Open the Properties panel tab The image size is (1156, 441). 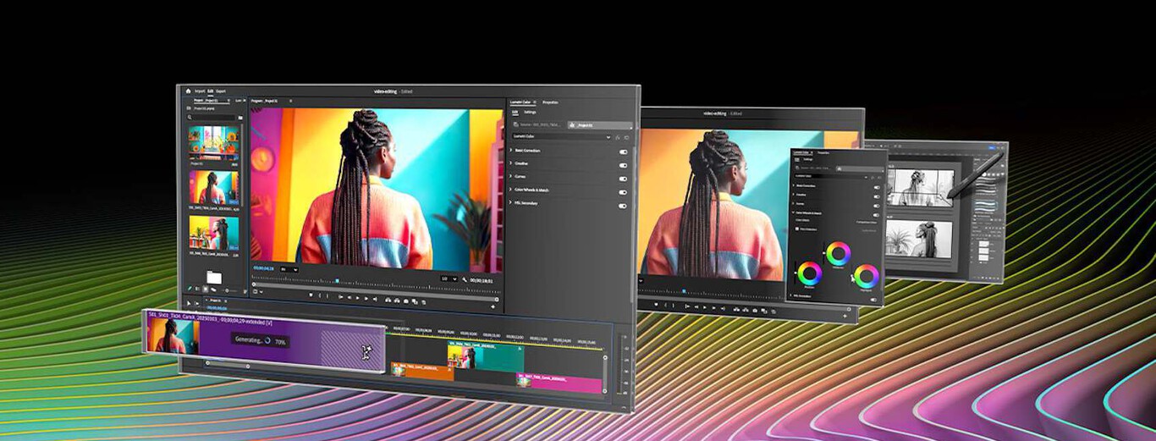pyautogui.click(x=550, y=102)
